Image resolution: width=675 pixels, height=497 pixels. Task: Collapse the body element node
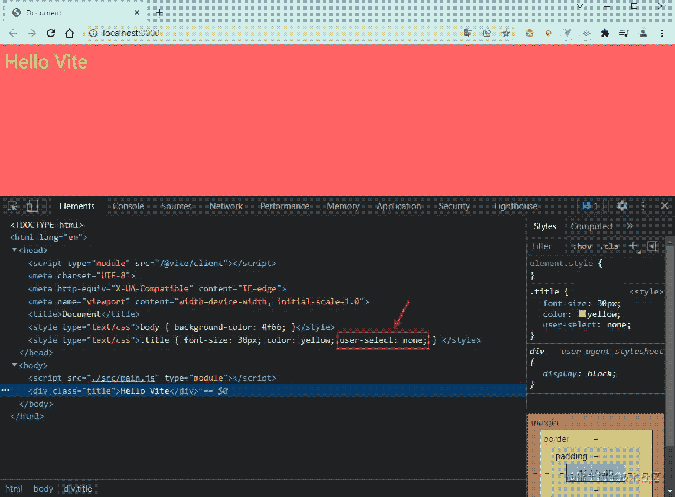click(x=15, y=365)
